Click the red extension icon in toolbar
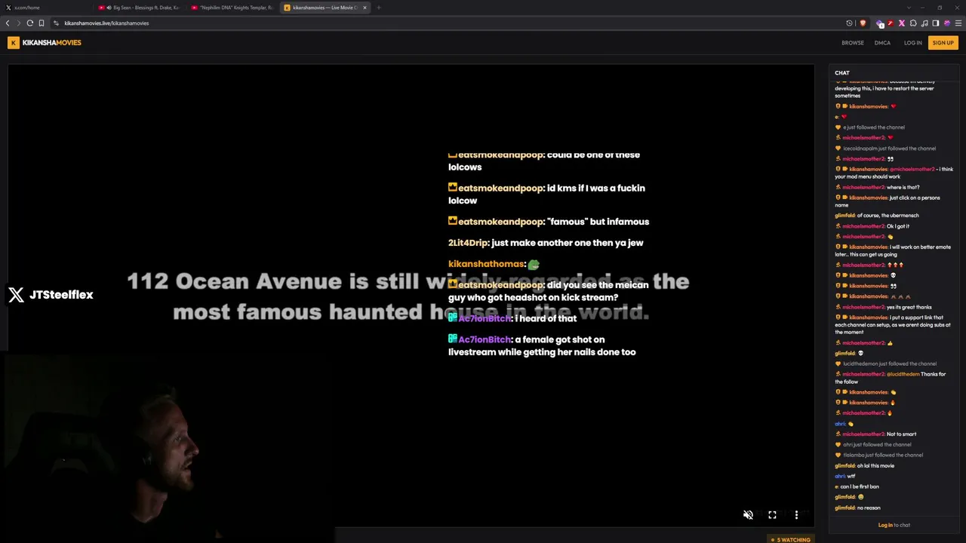The height and width of the screenshot is (543, 966). [x=891, y=23]
